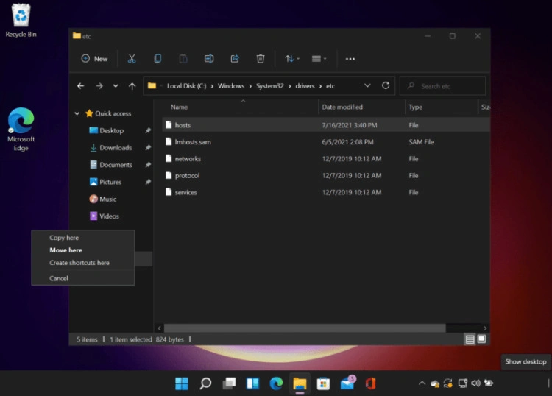Viewport: 552px width, 396px height.
Task: Switch to details view icon
Action: pyautogui.click(x=470, y=339)
